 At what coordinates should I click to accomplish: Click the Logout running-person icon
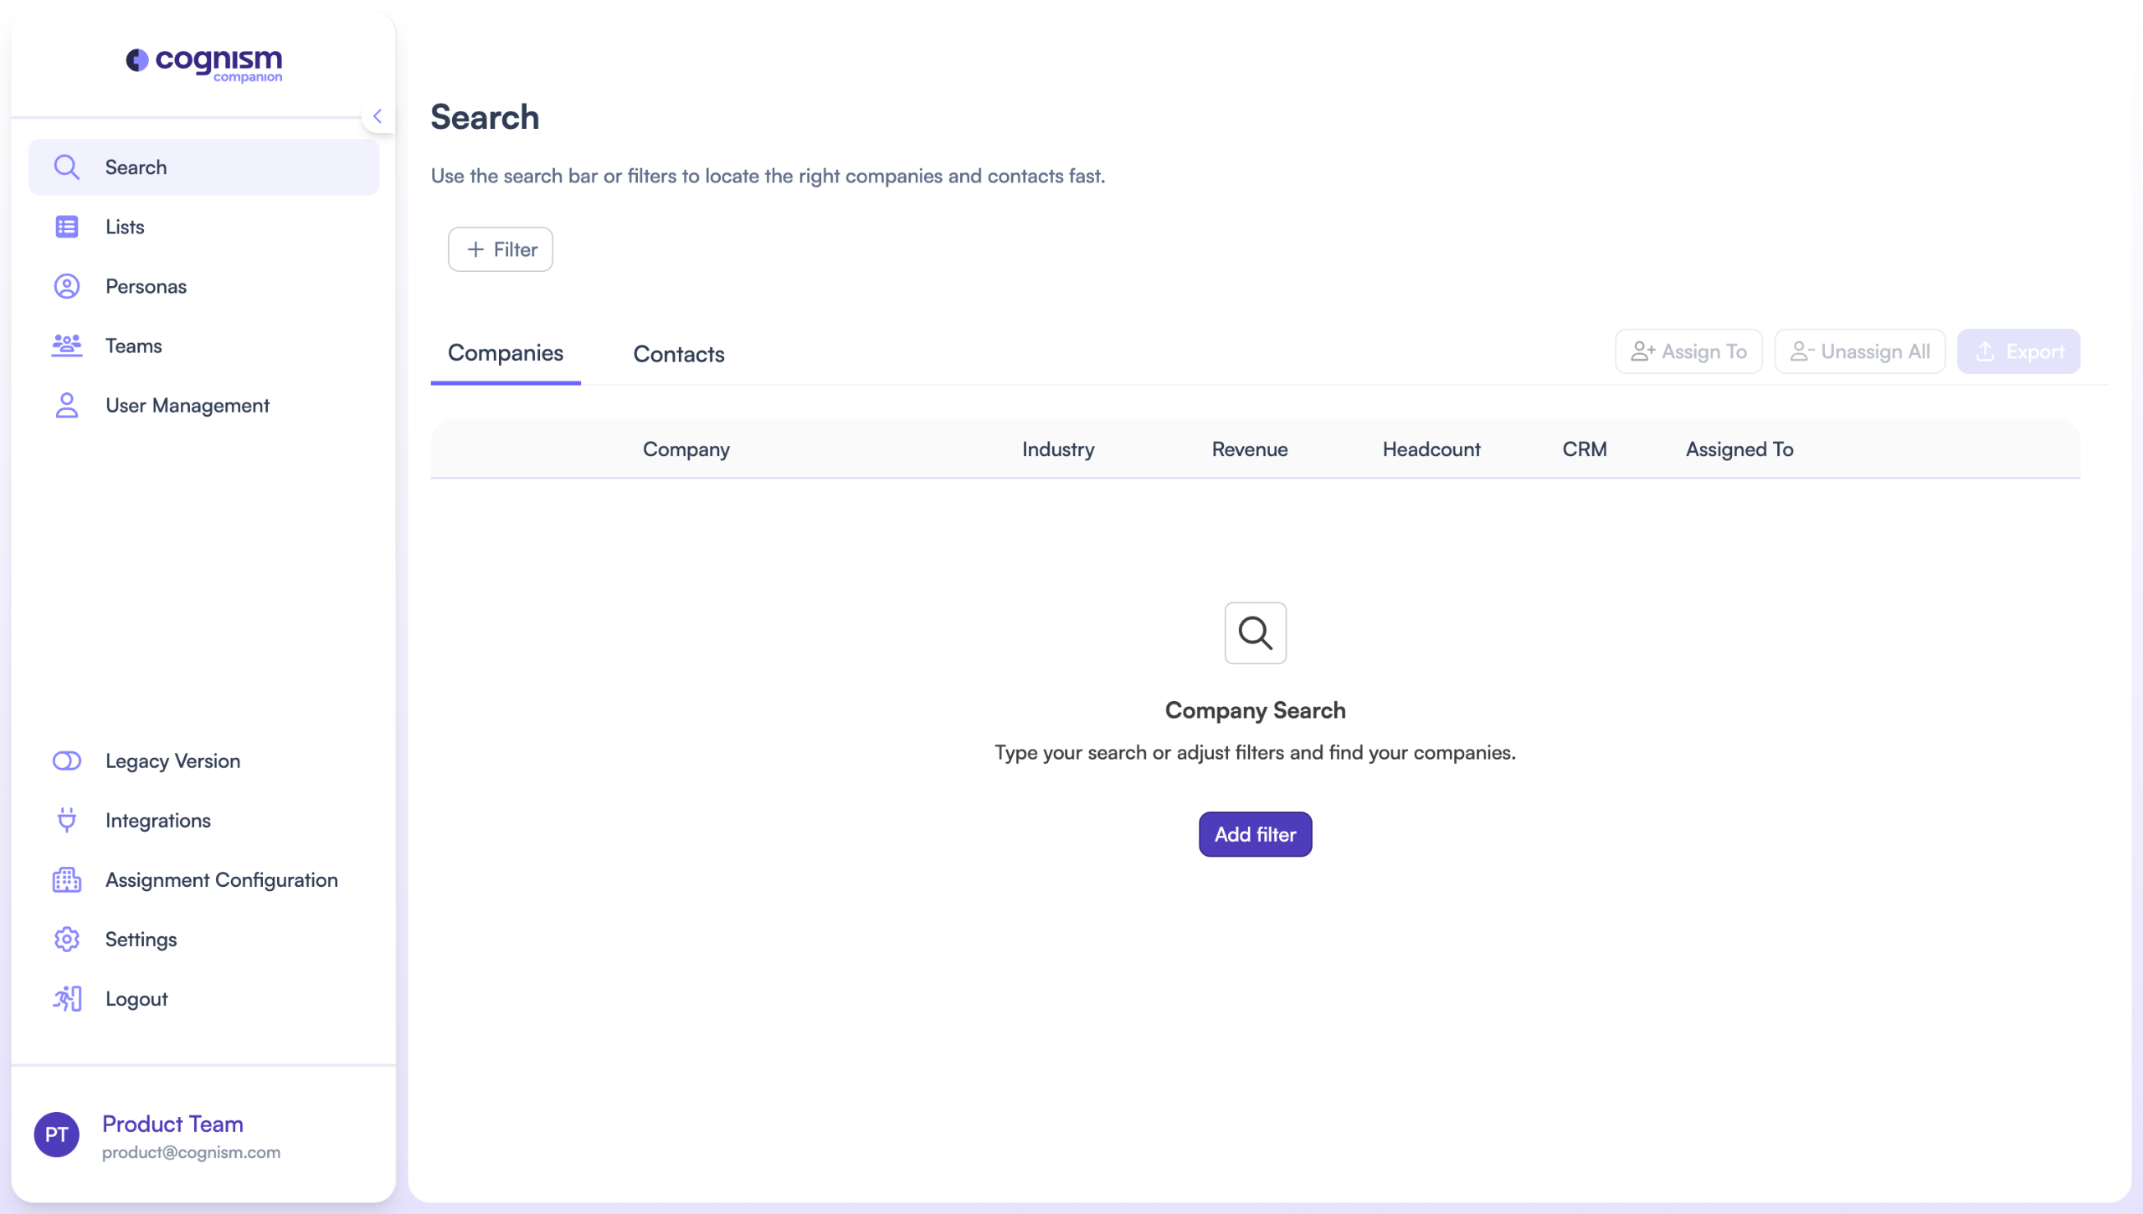pos(67,999)
